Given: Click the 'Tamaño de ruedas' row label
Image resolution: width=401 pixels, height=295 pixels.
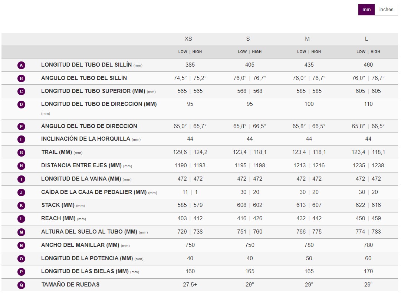Looking at the screenshot, I should [x=70, y=285].
